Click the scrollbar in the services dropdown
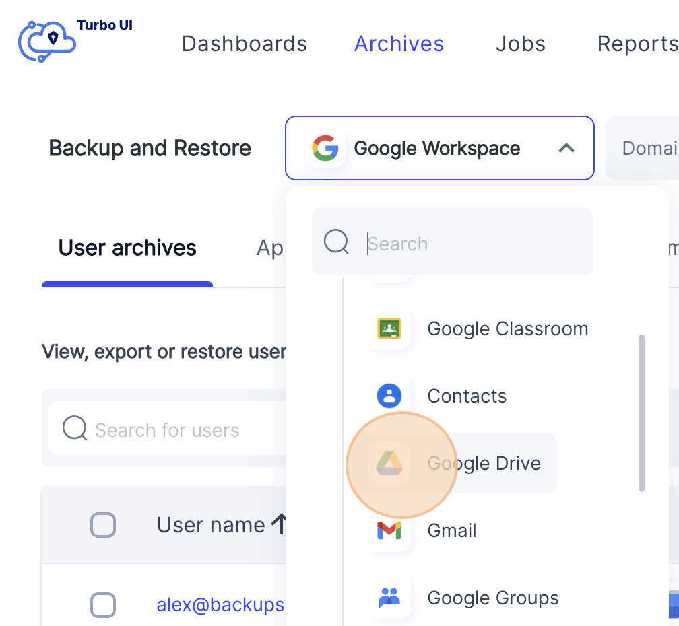This screenshot has height=626, width=679. click(x=641, y=411)
